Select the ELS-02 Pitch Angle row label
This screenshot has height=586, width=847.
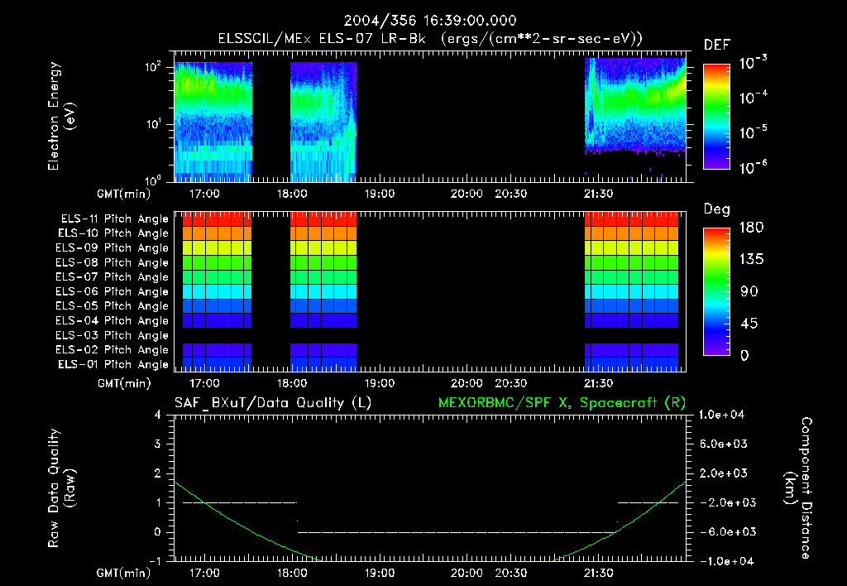tap(112, 350)
